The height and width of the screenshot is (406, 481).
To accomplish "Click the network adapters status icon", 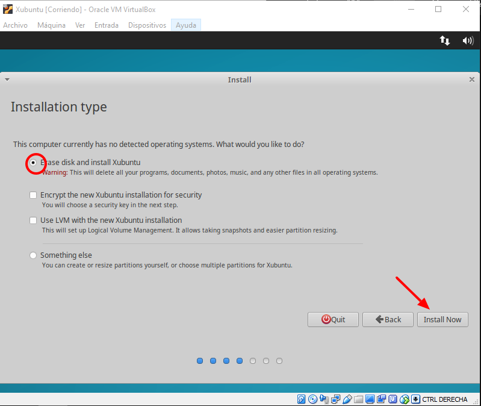I will click(335, 399).
